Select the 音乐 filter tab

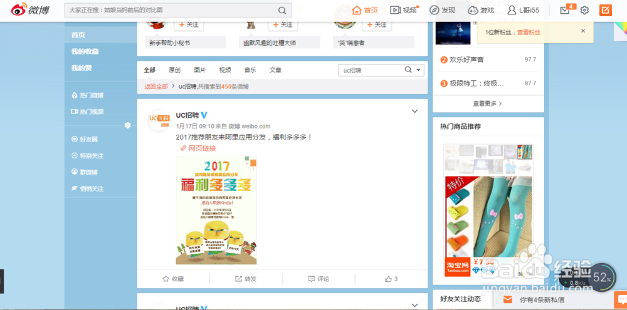click(250, 70)
